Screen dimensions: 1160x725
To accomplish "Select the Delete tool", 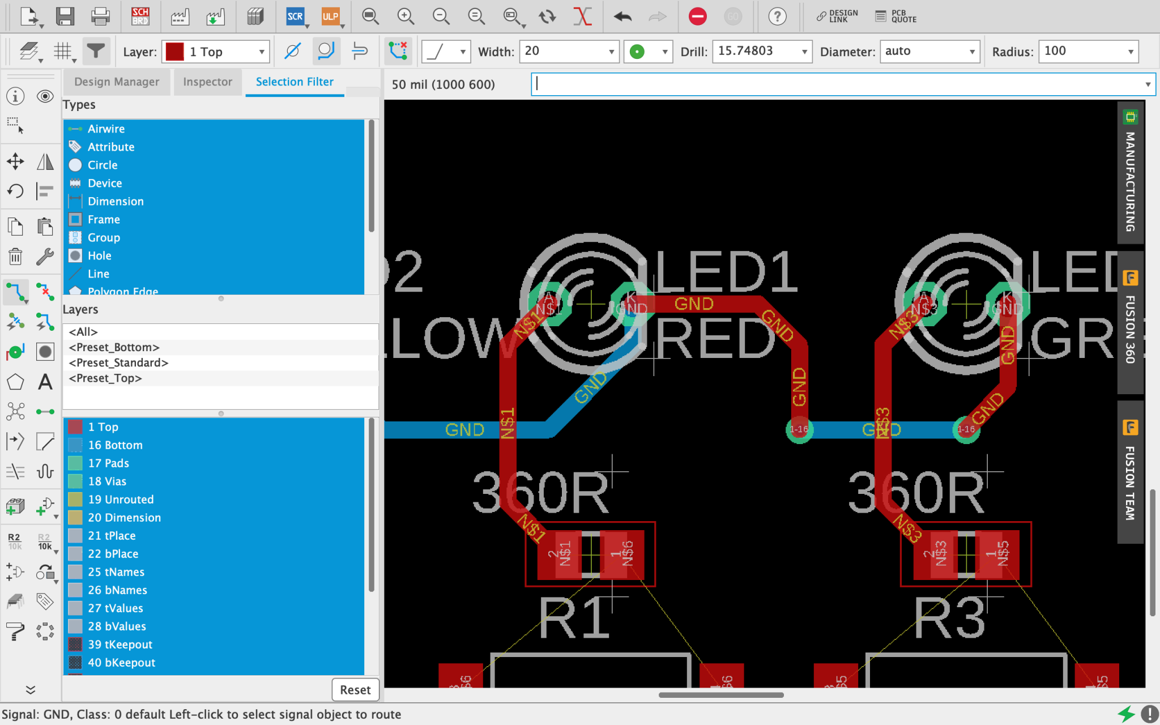I will 15,257.
